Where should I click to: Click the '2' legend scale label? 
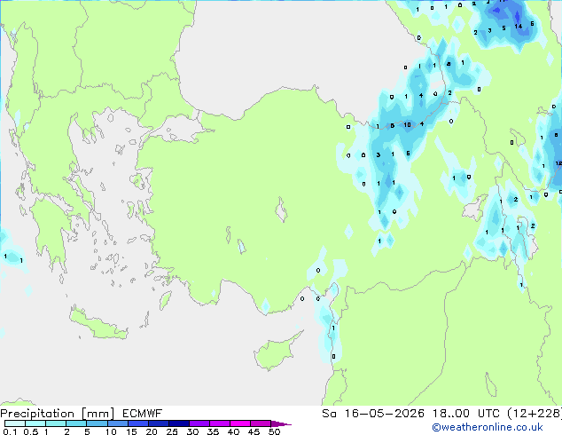[x=66, y=431]
